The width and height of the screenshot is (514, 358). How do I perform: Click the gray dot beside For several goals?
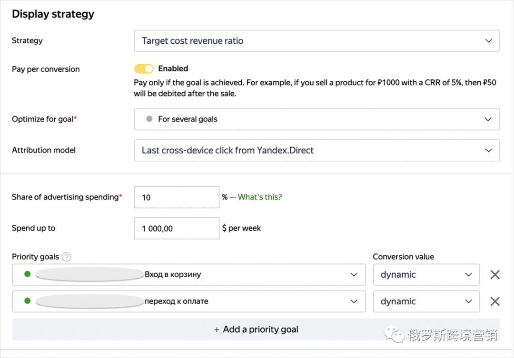(149, 119)
